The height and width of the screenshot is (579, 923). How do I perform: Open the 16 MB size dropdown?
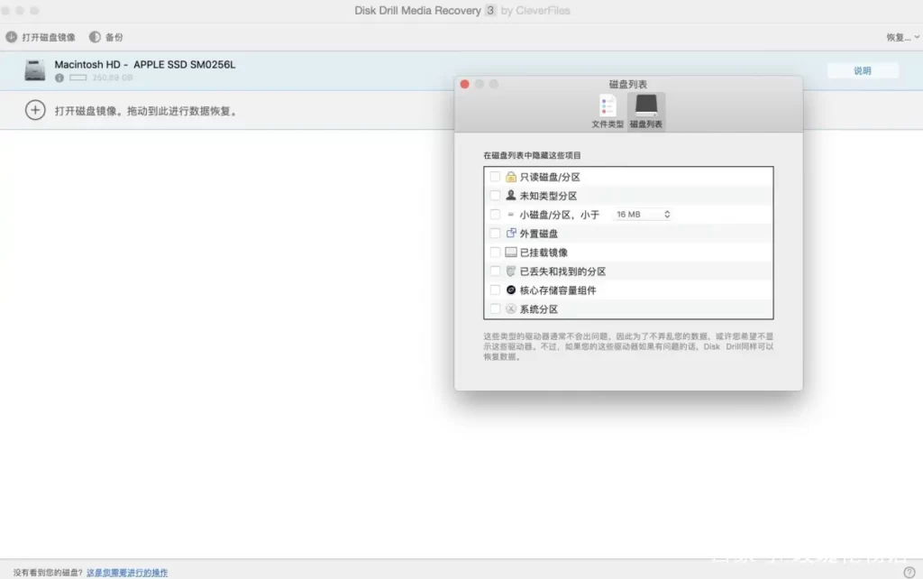(x=642, y=215)
